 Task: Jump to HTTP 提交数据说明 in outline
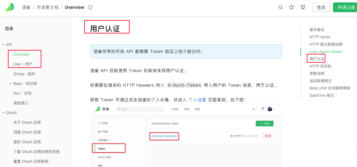[x=326, y=44]
